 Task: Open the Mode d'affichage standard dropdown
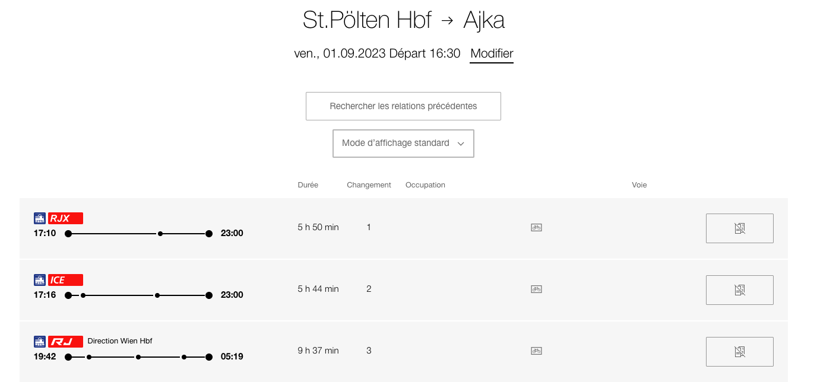tap(403, 144)
